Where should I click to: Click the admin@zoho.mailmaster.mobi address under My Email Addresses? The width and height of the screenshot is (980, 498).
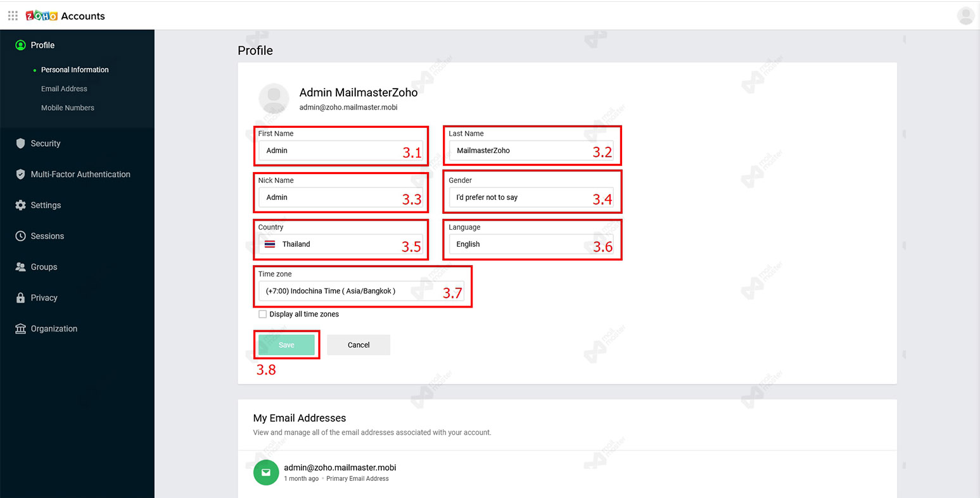coord(340,468)
